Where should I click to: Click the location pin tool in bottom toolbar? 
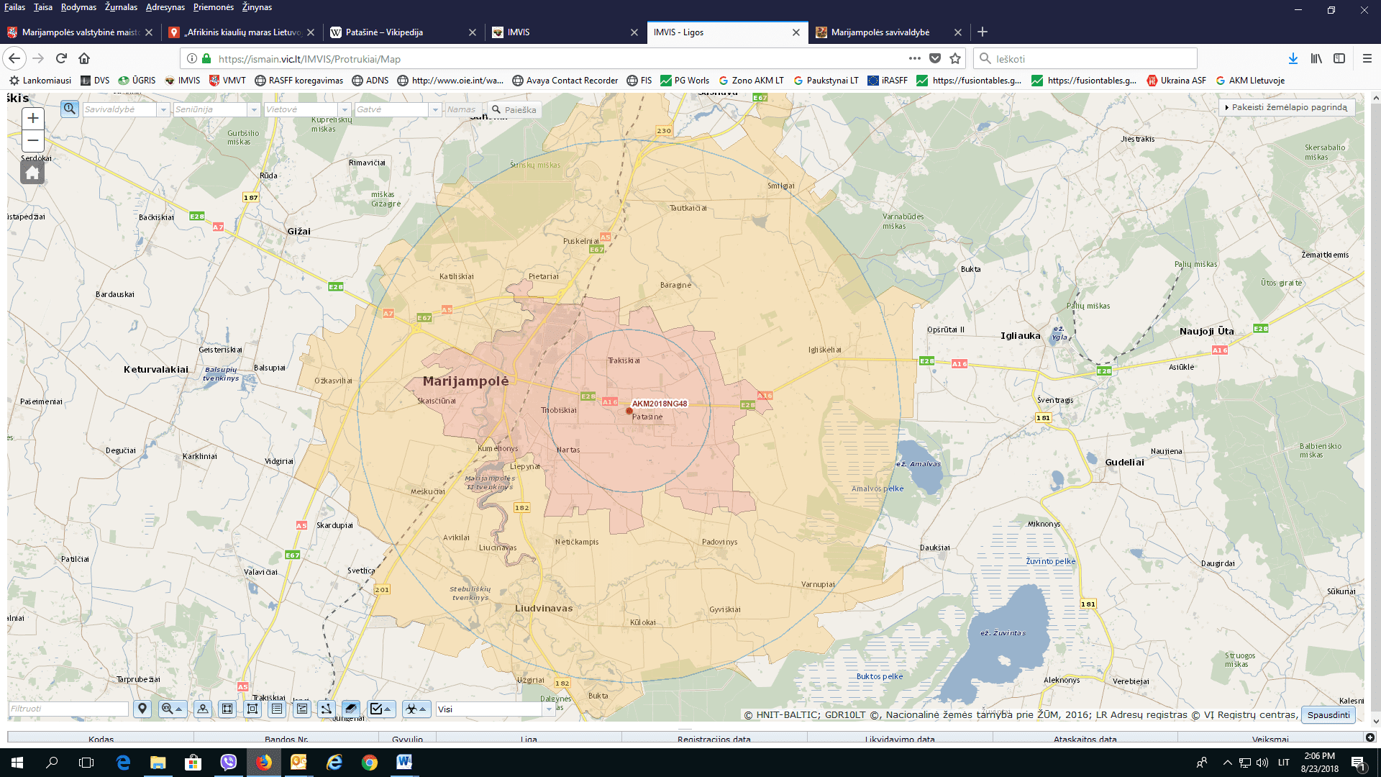(142, 709)
